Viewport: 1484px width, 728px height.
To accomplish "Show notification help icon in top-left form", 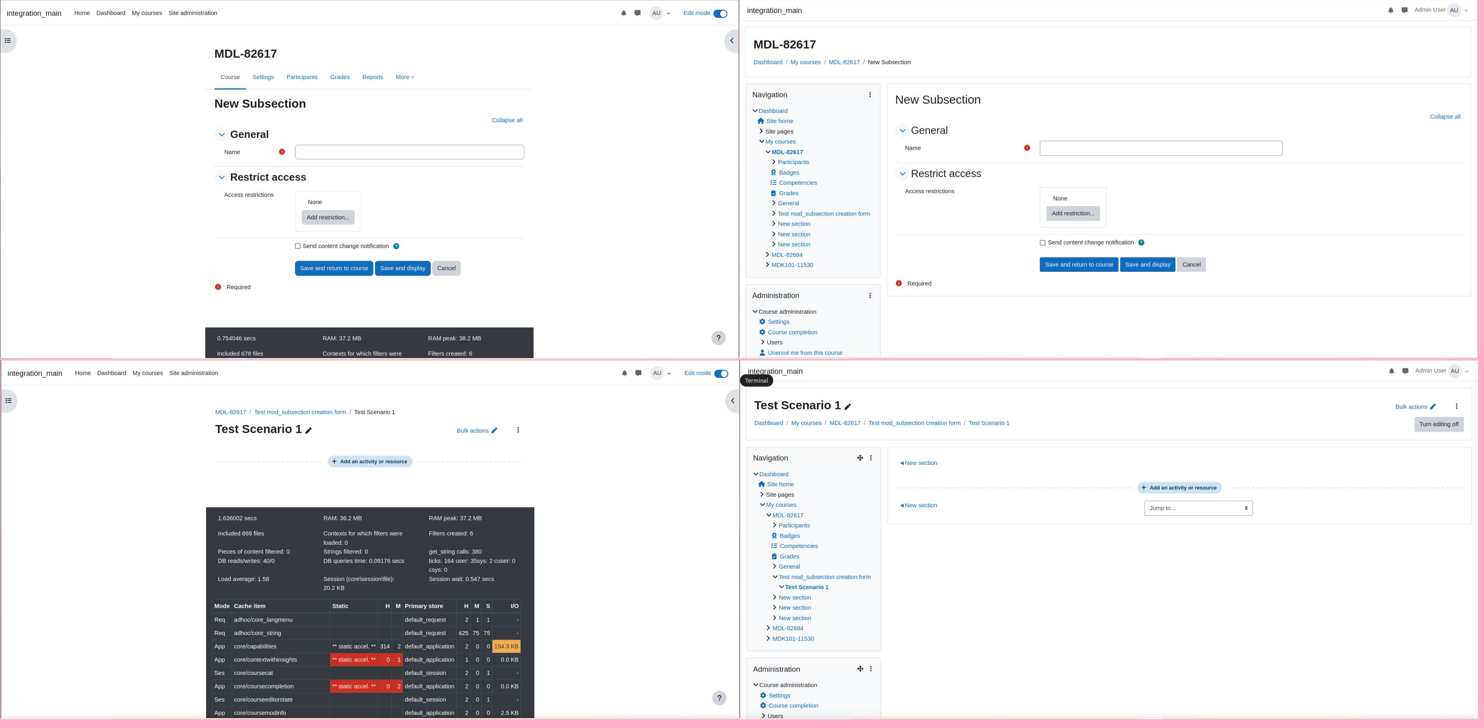I will (x=396, y=246).
